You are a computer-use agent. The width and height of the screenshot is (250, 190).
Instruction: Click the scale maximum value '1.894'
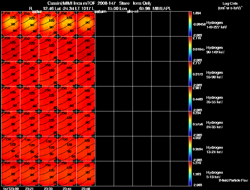point(197,13)
